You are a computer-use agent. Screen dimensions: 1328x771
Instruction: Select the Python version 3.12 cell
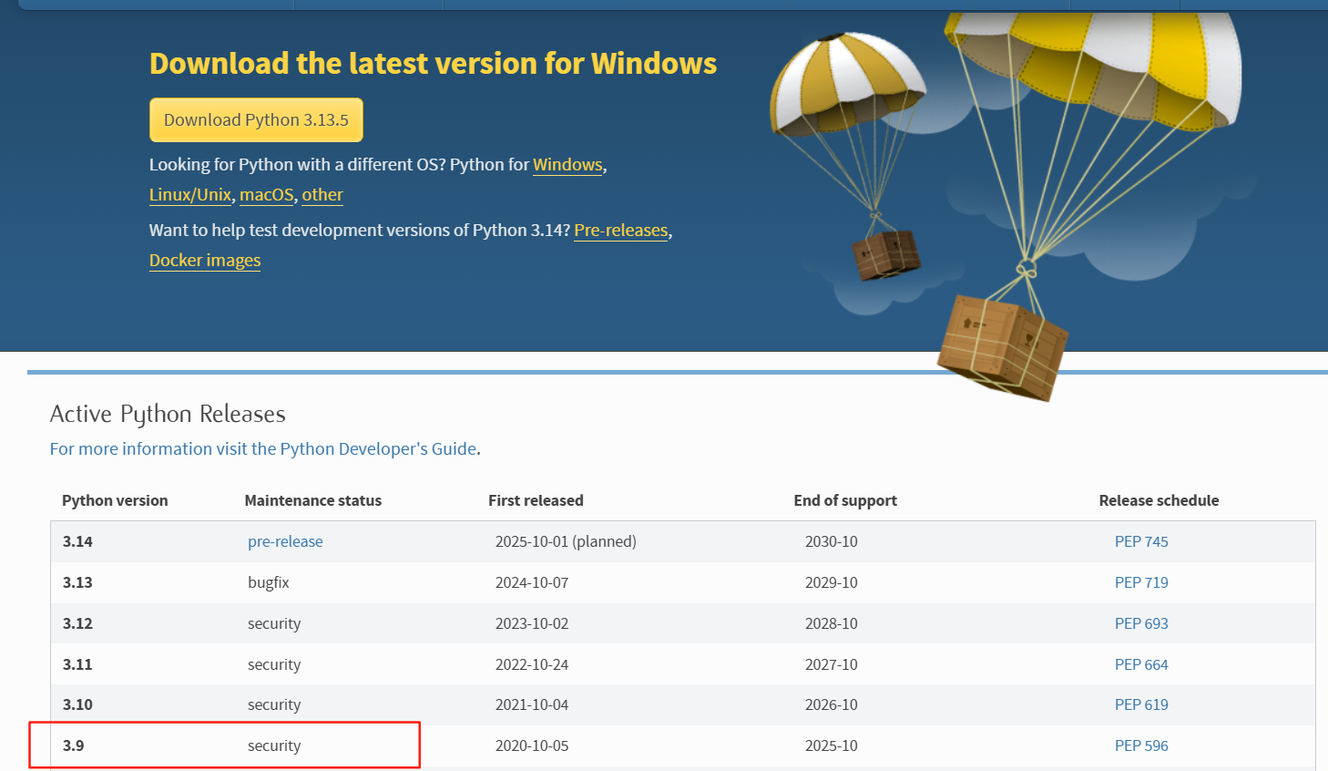(x=77, y=623)
